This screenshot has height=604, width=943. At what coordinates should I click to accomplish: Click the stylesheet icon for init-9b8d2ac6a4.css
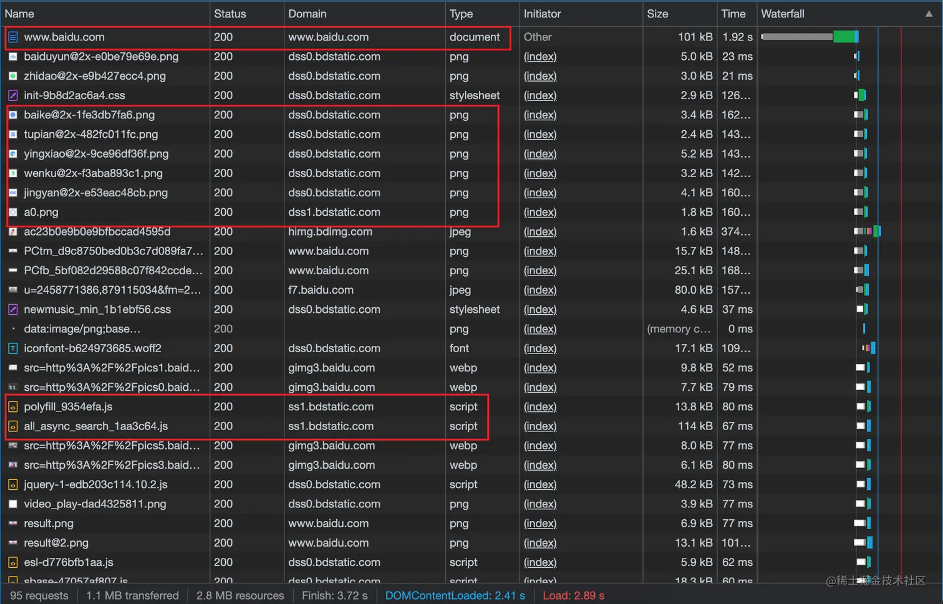pyautogui.click(x=13, y=95)
